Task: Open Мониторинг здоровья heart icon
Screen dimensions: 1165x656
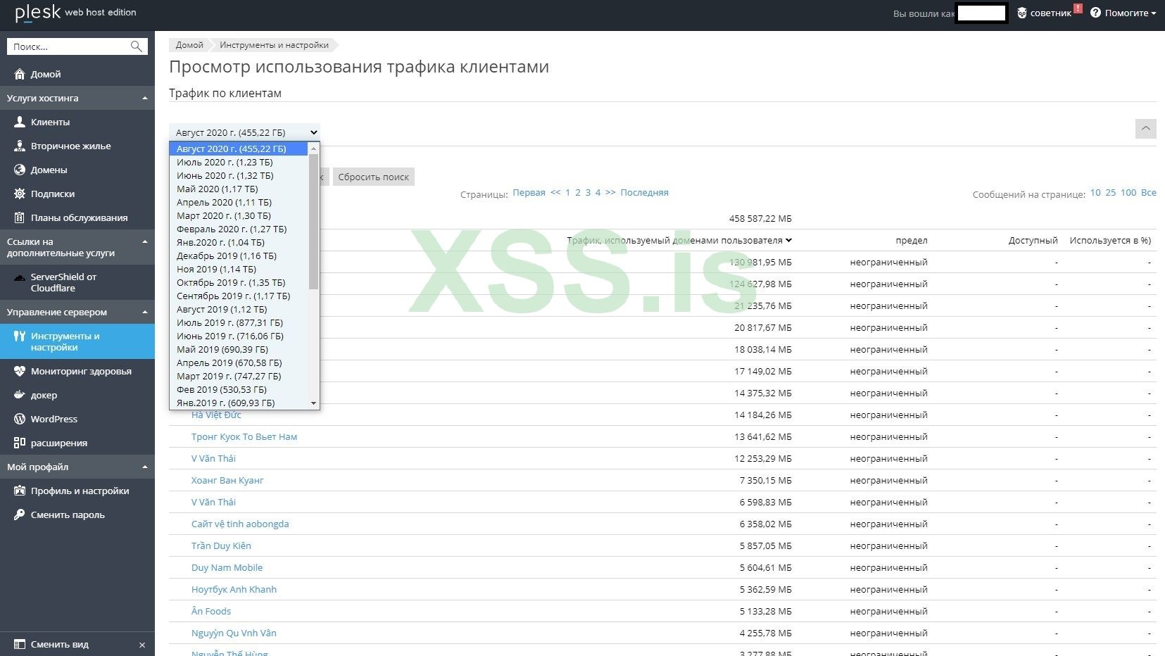Action: click(19, 371)
